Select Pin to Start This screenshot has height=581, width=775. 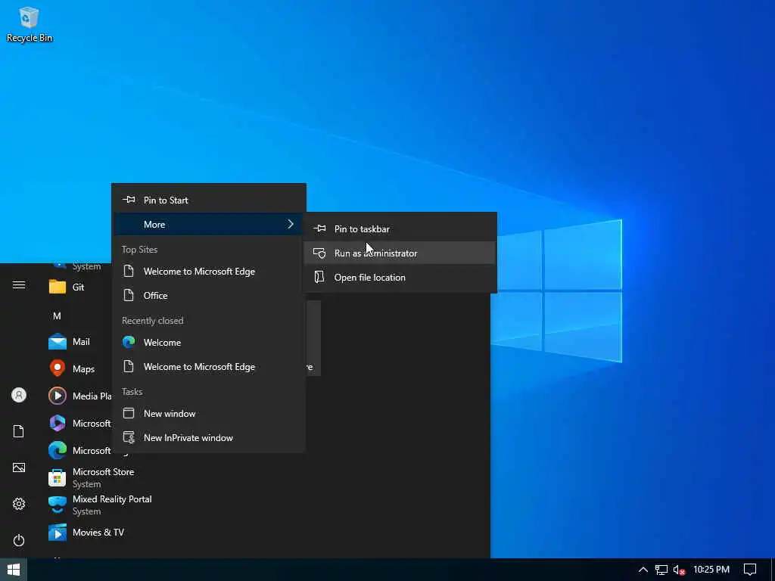click(209, 200)
